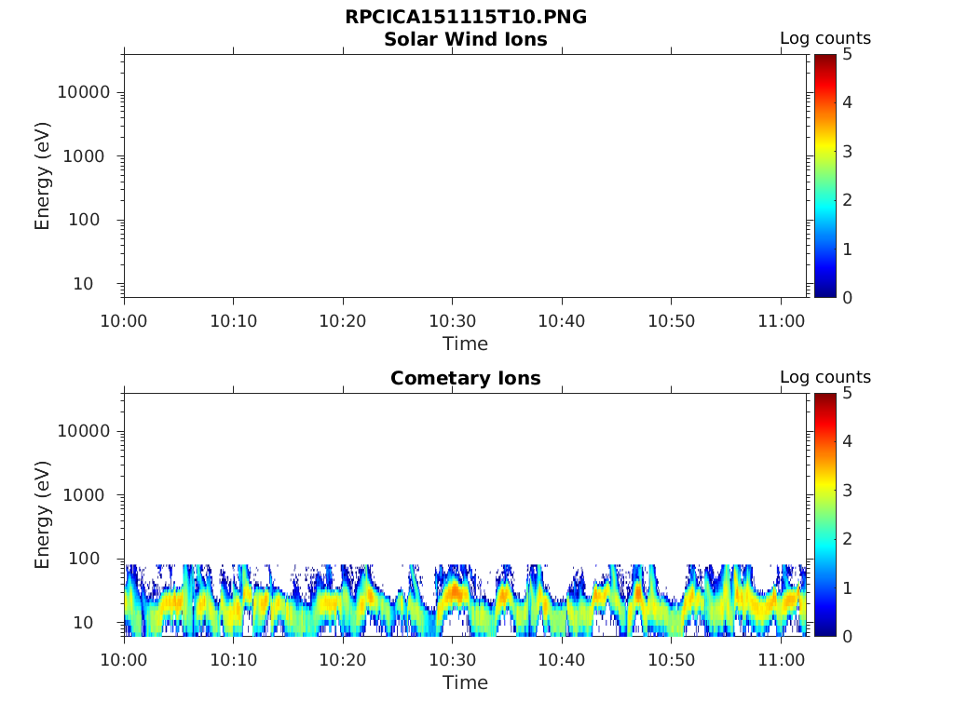This screenshot has height=715, width=954.
Task: Click the RPCICA151115T10.PNG title text
Action: (466, 17)
